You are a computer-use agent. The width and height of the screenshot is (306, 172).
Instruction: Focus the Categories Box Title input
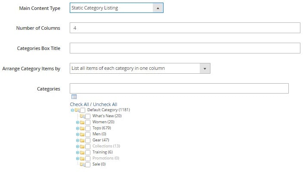tap(185, 48)
